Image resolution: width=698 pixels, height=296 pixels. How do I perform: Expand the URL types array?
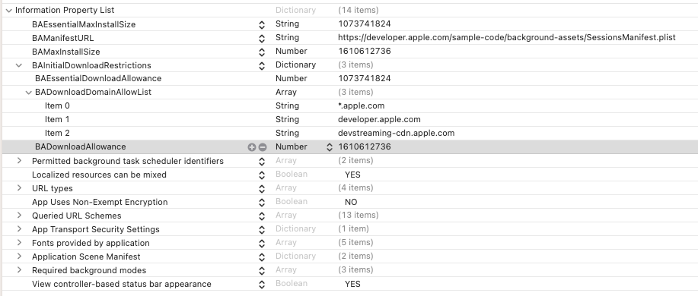coord(19,188)
